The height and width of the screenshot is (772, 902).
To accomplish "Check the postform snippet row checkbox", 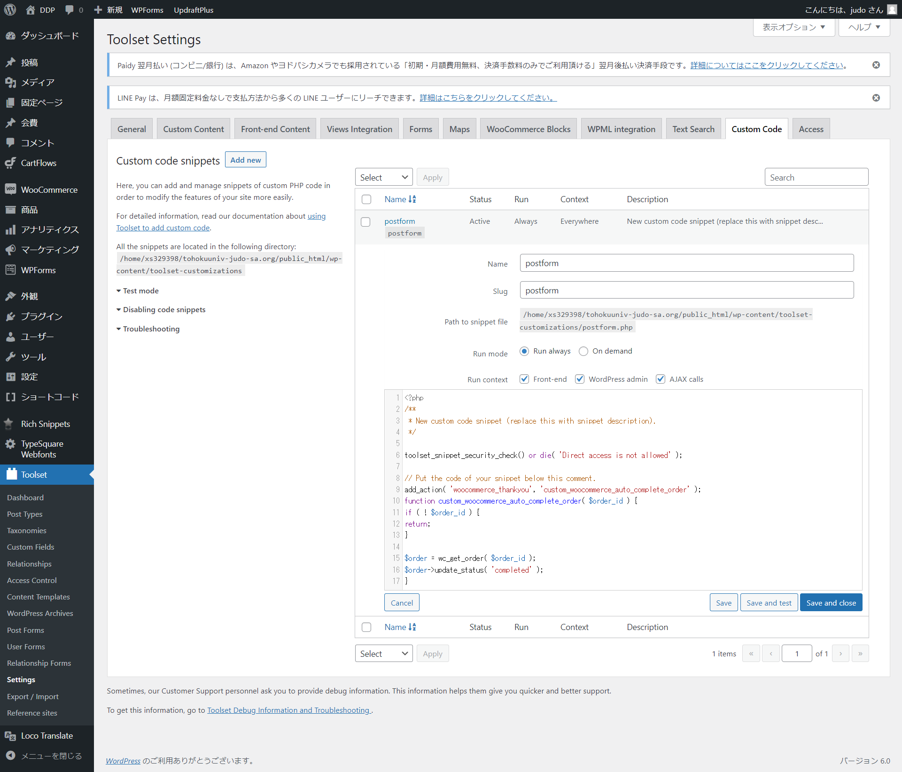I will [365, 222].
